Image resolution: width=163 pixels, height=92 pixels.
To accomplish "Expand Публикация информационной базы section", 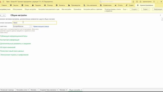I will point(14,36).
